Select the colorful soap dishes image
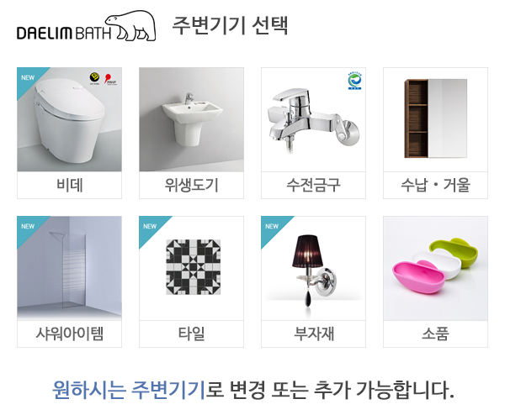The image size is (505, 415). [435, 268]
